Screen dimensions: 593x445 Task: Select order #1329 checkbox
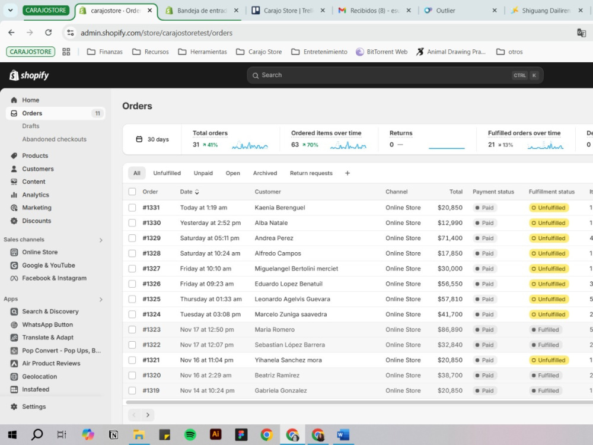click(x=132, y=238)
